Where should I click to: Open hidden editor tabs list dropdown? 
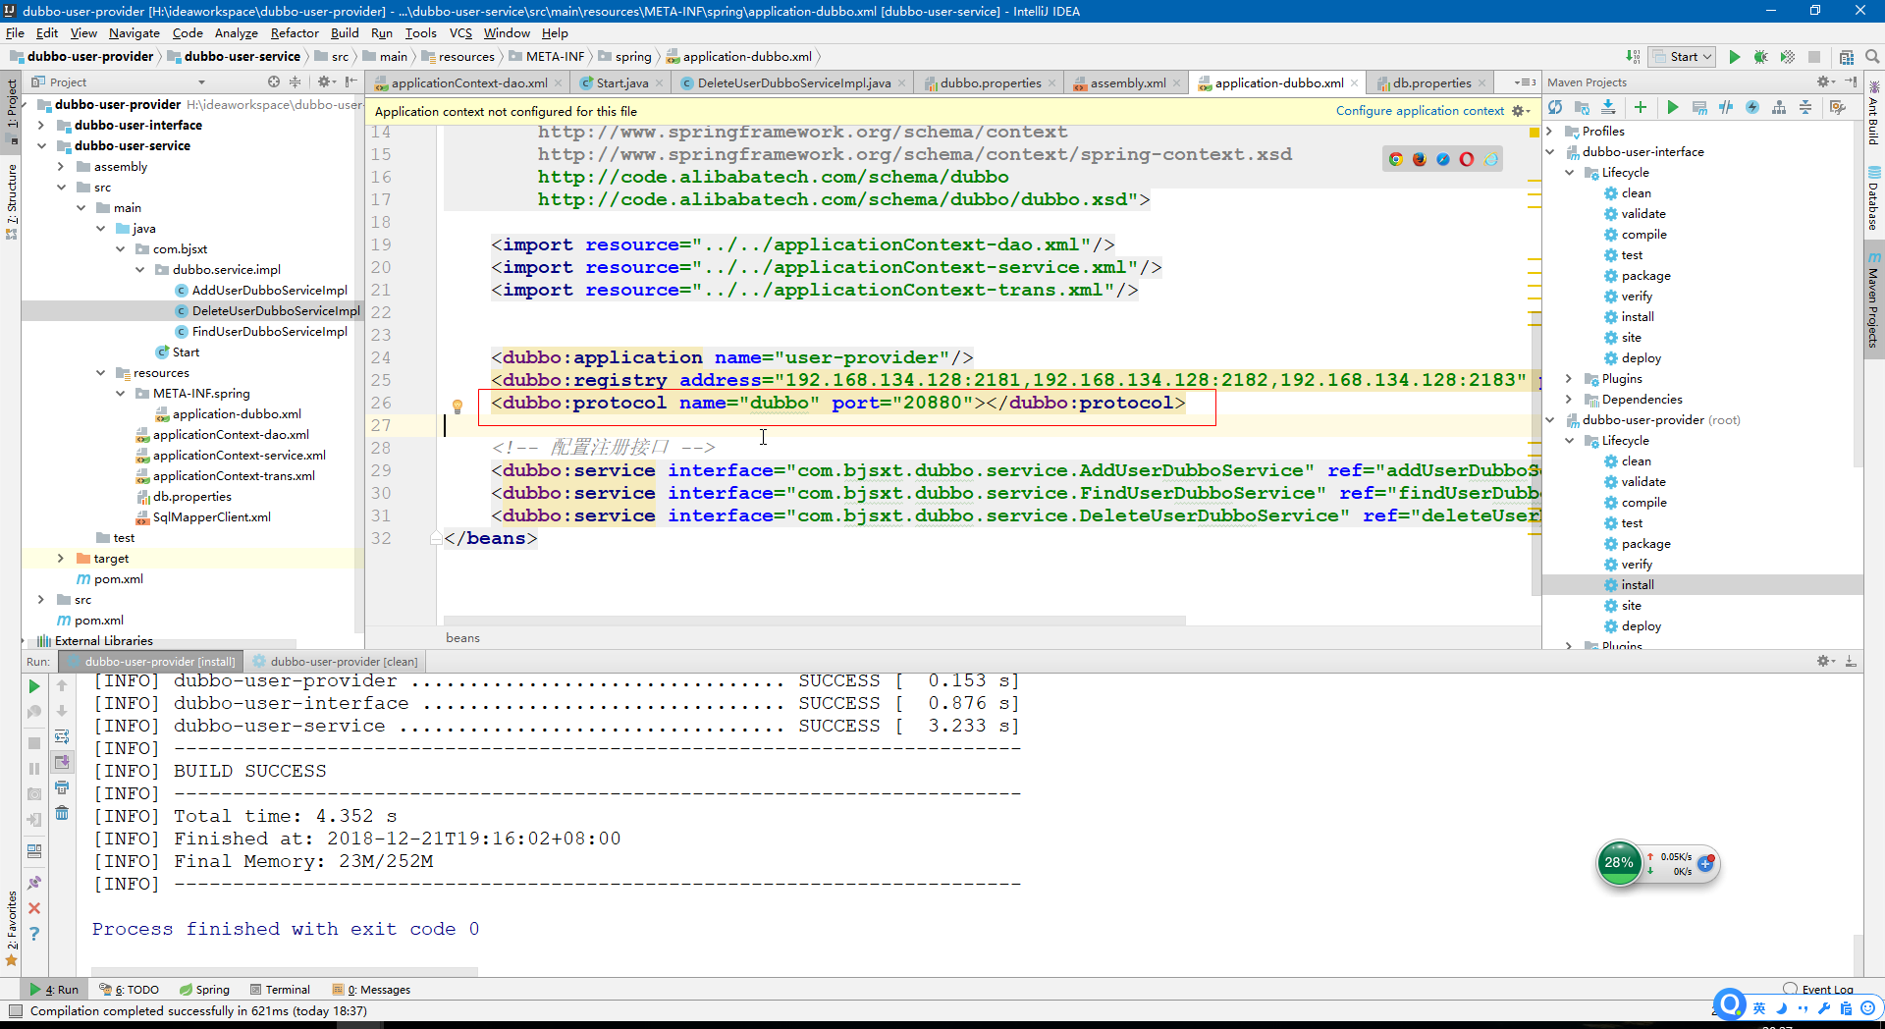[1525, 82]
